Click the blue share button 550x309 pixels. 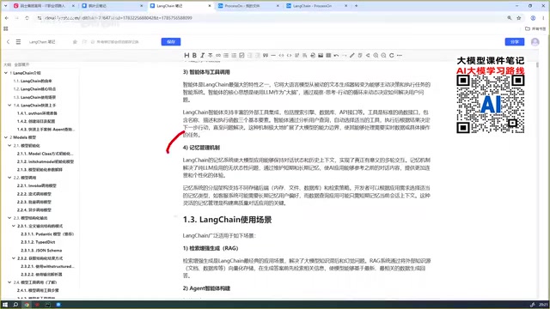point(515,42)
